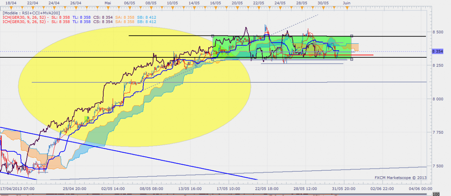The image size is (451, 196).
Task: Select the first ICH(GER30, 9, 26, 52) indicator label
Action: point(25,17)
